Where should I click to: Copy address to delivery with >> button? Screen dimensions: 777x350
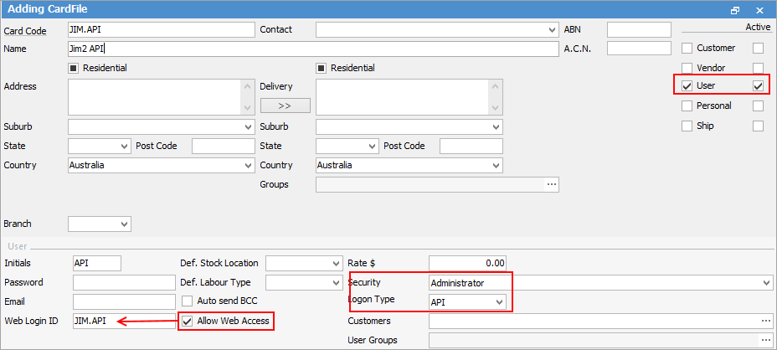click(x=285, y=106)
